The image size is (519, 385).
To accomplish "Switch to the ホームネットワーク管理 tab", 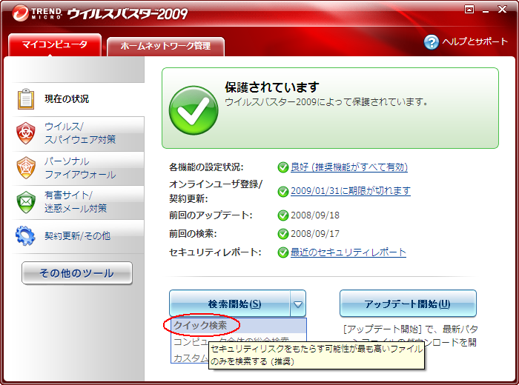I will point(165,46).
